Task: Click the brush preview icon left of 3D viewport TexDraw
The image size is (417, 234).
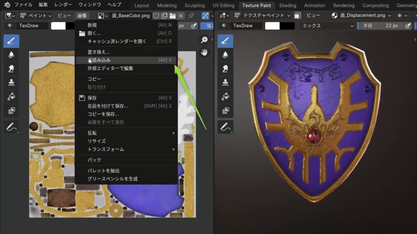Action: pos(224,26)
